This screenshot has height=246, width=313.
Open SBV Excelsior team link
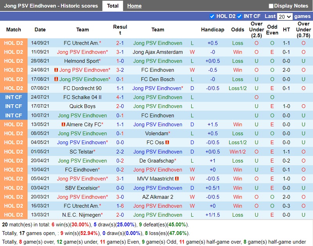83,188
